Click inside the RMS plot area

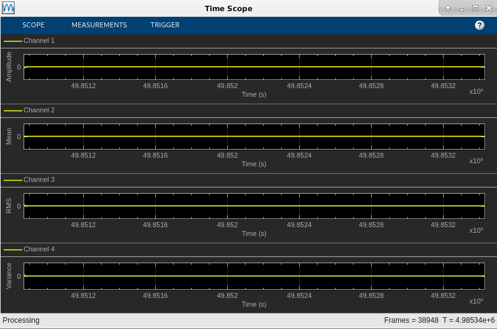[x=254, y=206]
